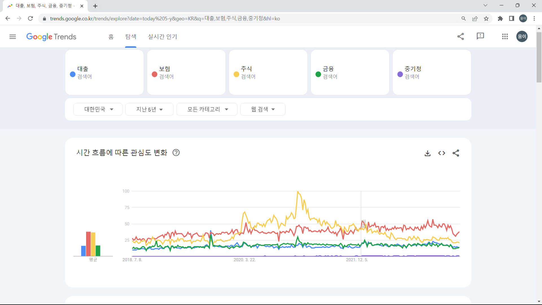Send feedback in Google Trends
Image resolution: width=542 pixels, height=305 pixels.
(480, 36)
